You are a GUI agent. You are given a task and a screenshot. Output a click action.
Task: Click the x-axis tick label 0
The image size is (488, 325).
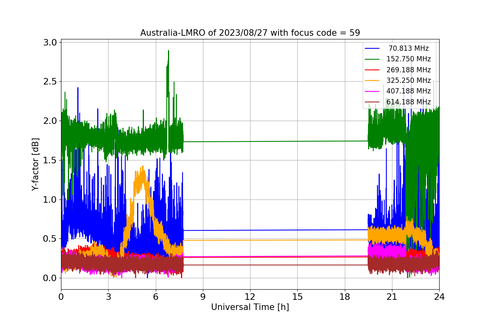pos(61,297)
